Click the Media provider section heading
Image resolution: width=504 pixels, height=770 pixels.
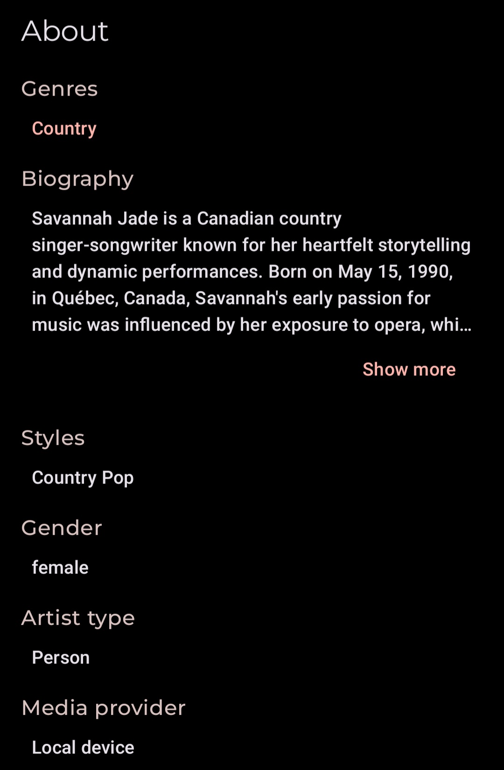tap(104, 708)
